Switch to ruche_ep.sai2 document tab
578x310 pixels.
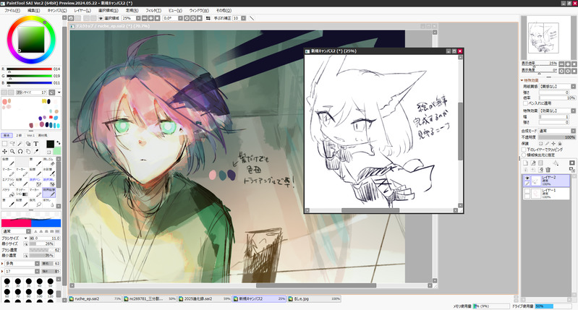95,298
